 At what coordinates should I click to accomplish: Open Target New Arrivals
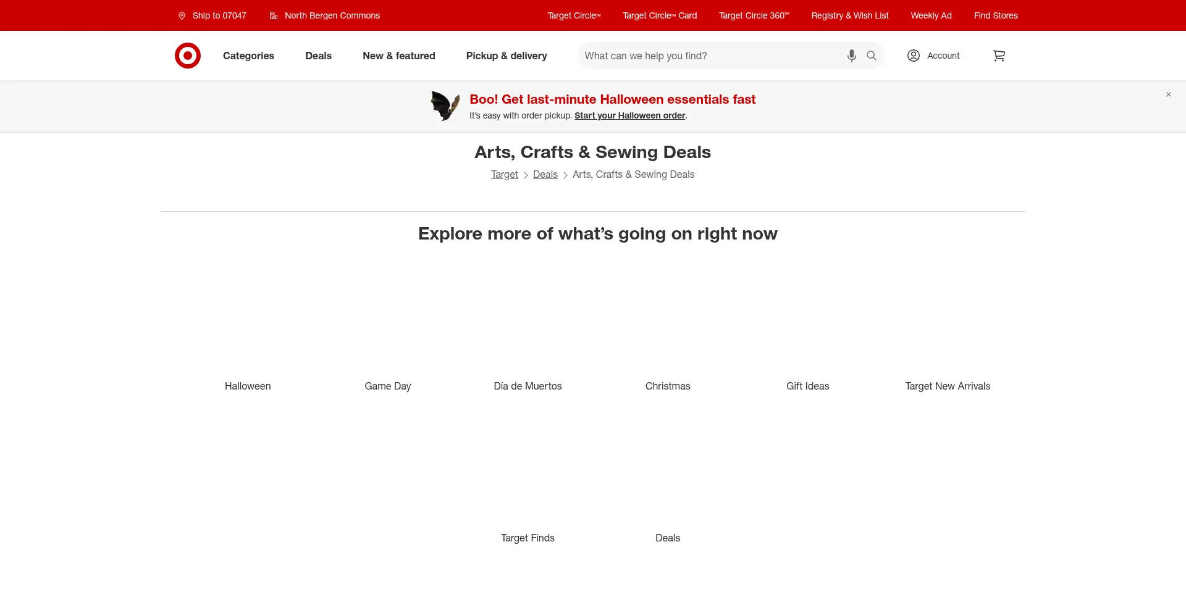(948, 386)
